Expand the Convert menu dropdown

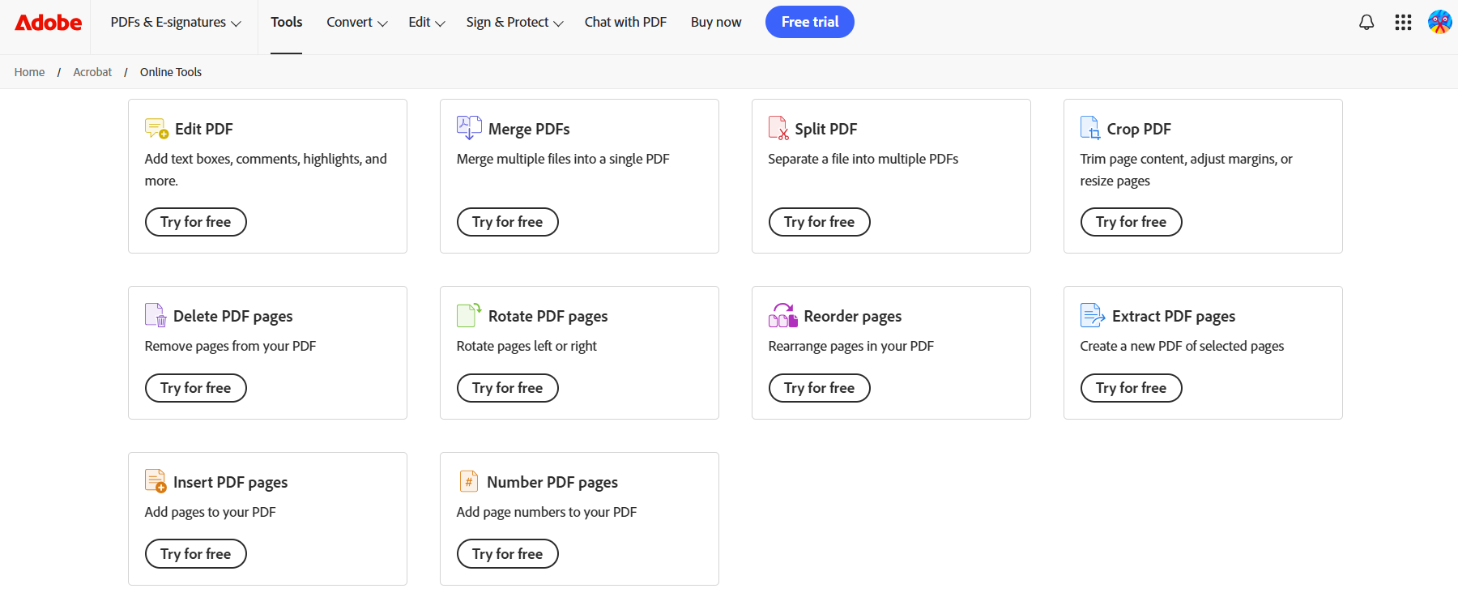coord(357,23)
